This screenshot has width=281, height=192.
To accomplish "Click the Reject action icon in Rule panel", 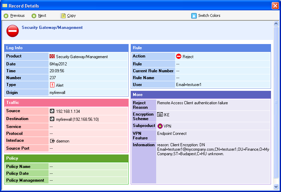I will click(x=179, y=56).
